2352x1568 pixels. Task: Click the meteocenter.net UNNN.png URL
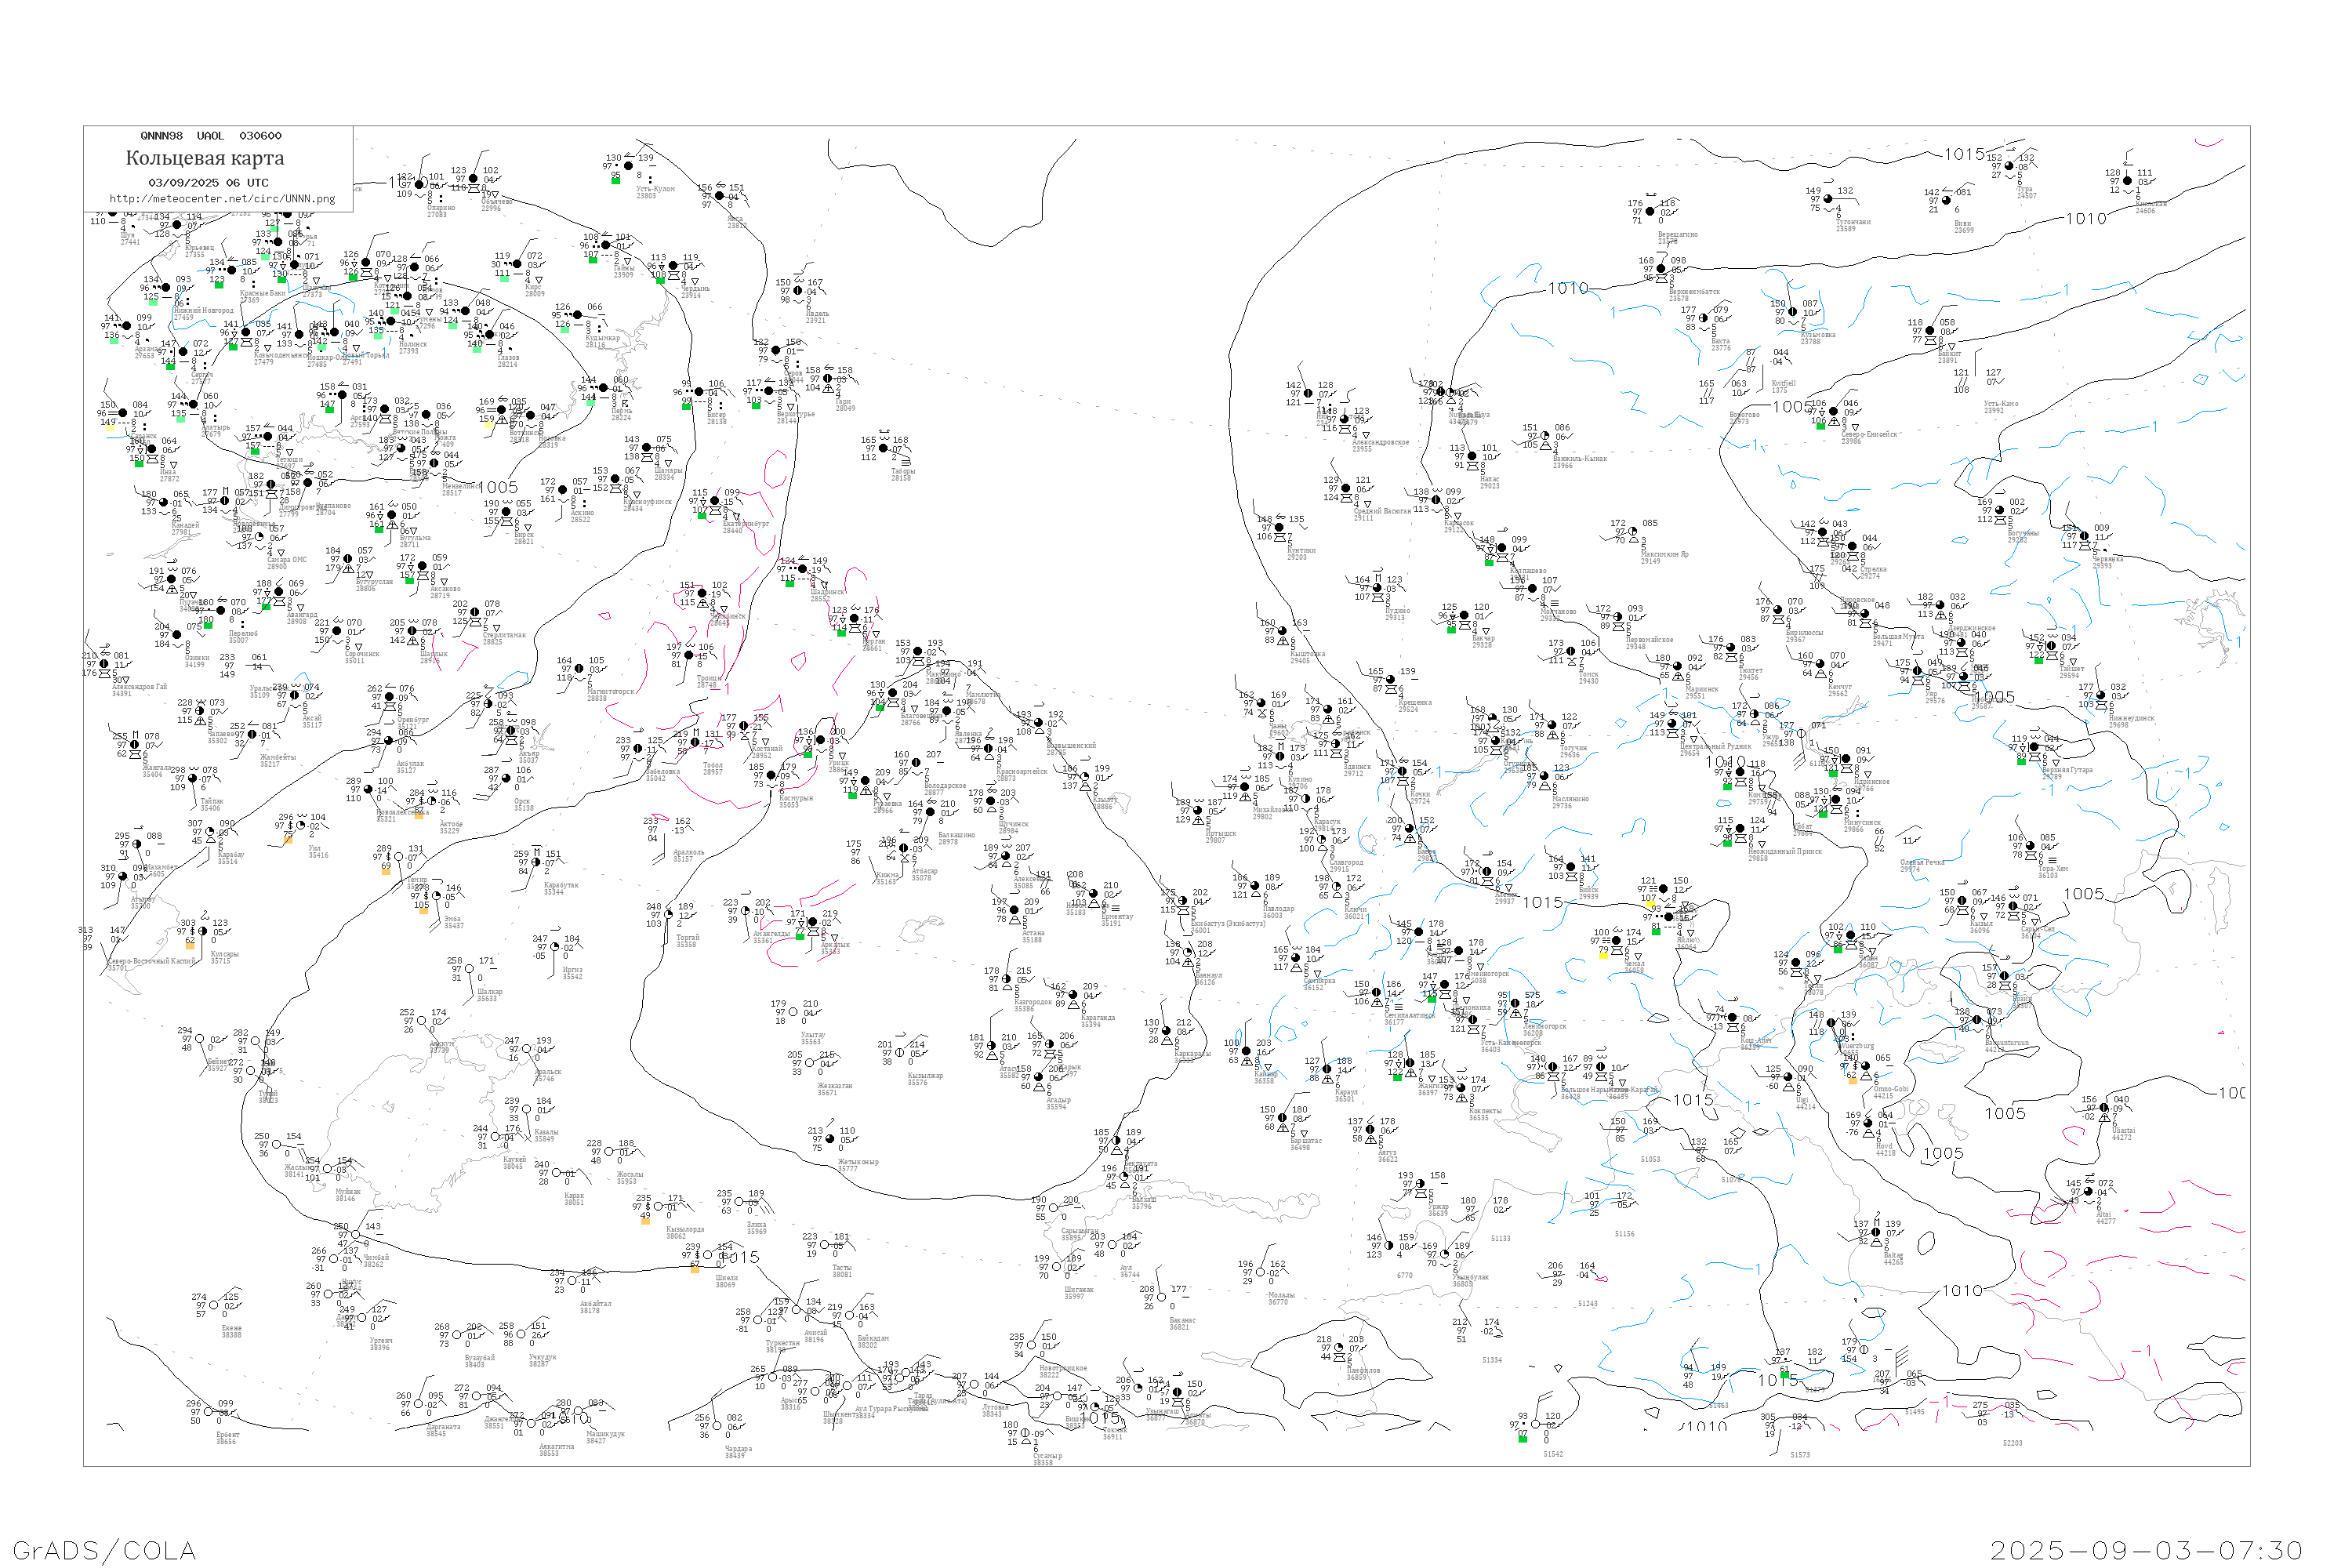pos(222,199)
